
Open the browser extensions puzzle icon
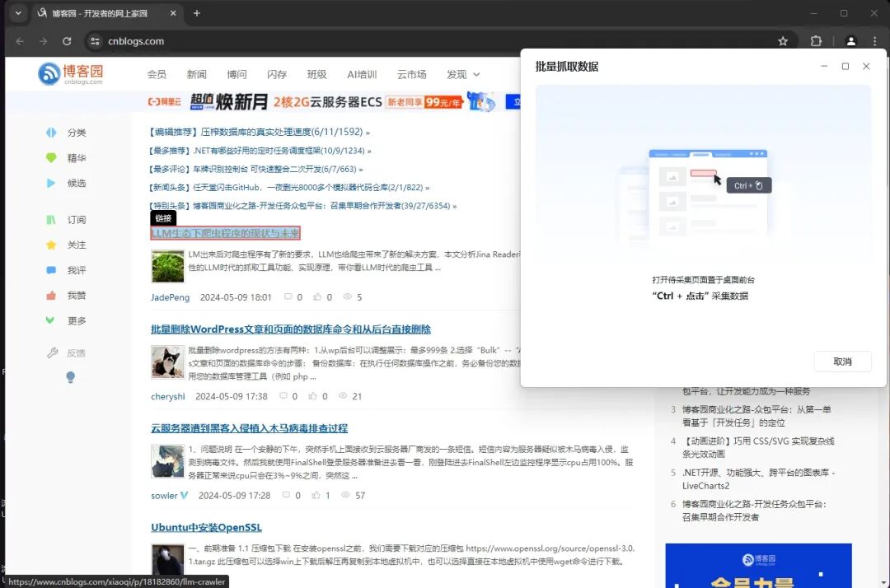(816, 40)
